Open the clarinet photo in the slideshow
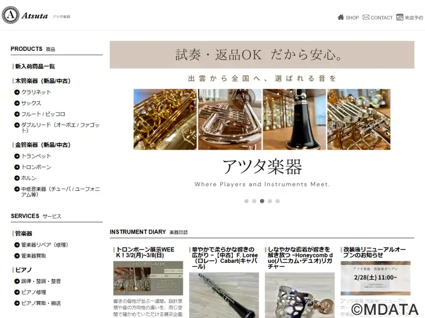425x318 pixels. click(294, 119)
